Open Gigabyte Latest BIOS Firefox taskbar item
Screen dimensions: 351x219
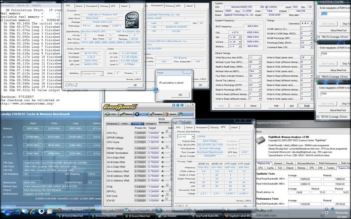click(240, 216)
